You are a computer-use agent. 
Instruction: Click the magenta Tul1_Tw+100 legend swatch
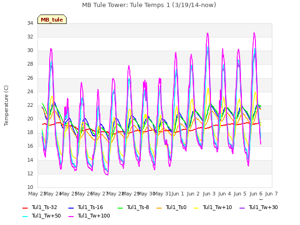click(x=71, y=217)
